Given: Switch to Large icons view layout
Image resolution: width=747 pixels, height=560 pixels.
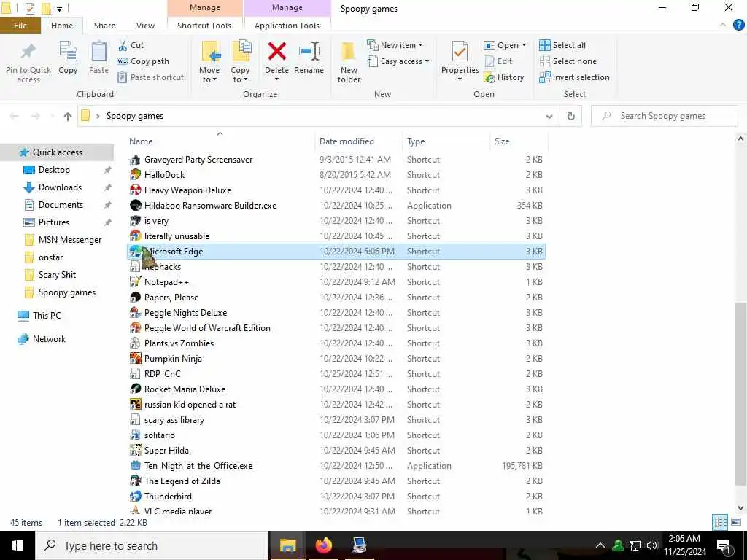Looking at the screenshot, I should [735, 522].
